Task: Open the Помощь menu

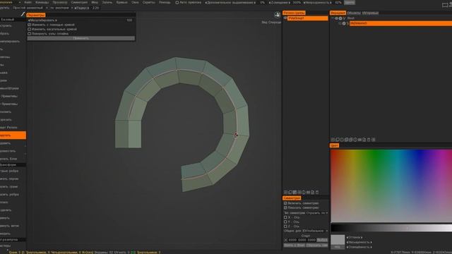Action: click(x=165, y=2)
